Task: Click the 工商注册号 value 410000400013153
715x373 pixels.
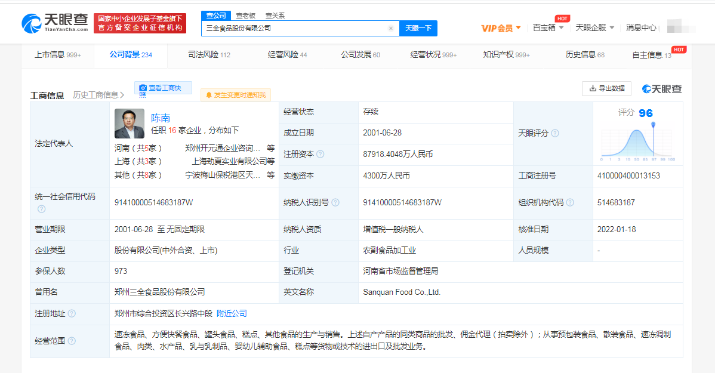Action: pyautogui.click(x=628, y=175)
